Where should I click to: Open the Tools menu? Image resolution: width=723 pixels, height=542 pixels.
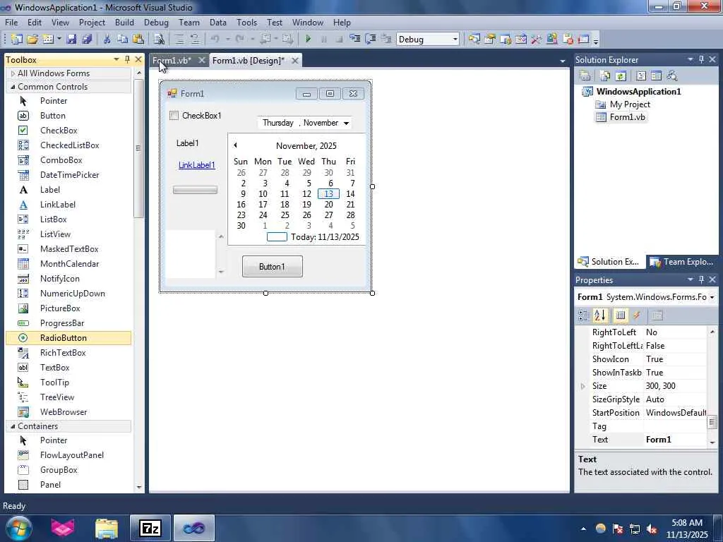tap(246, 22)
